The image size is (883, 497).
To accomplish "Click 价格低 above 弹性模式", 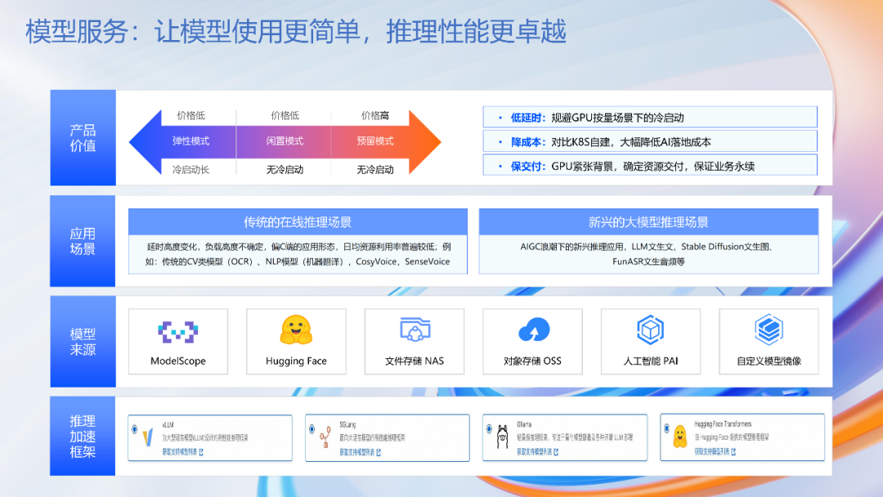I will tap(190, 116).
